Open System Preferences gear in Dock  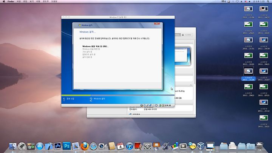coord(147,146)
